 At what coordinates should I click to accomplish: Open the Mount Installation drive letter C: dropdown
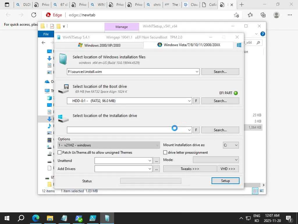point(231,145)
